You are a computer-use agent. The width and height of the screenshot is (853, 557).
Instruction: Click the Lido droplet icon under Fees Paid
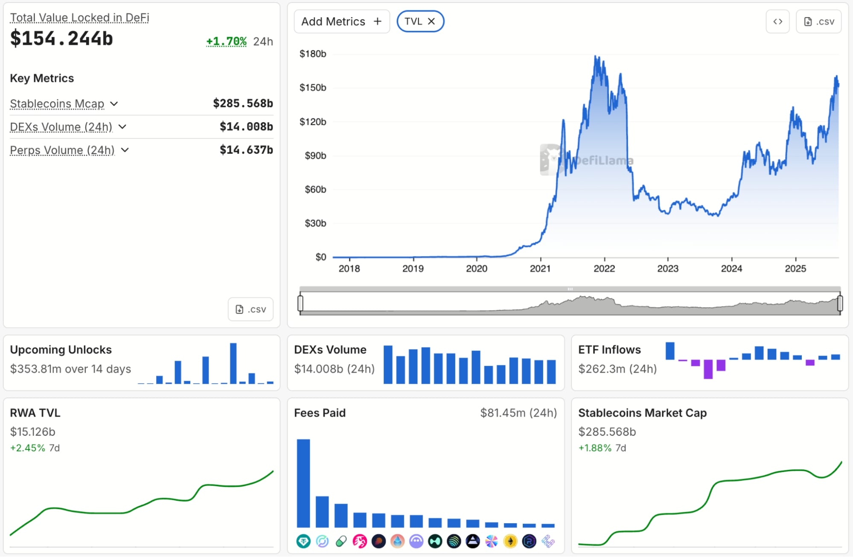(x=397, y=542)
